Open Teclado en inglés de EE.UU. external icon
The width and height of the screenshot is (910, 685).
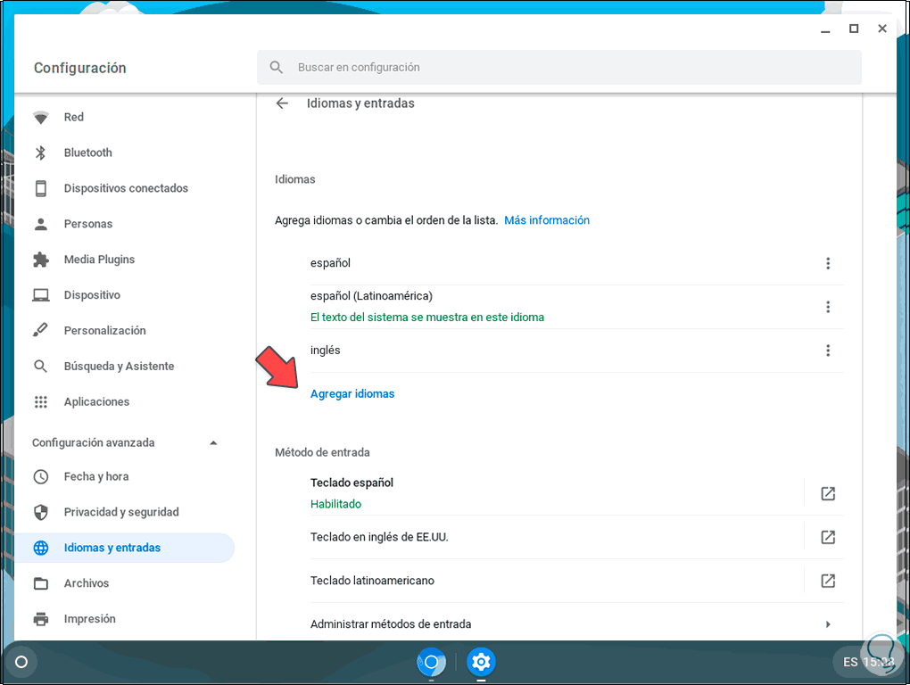coord(828,537)
